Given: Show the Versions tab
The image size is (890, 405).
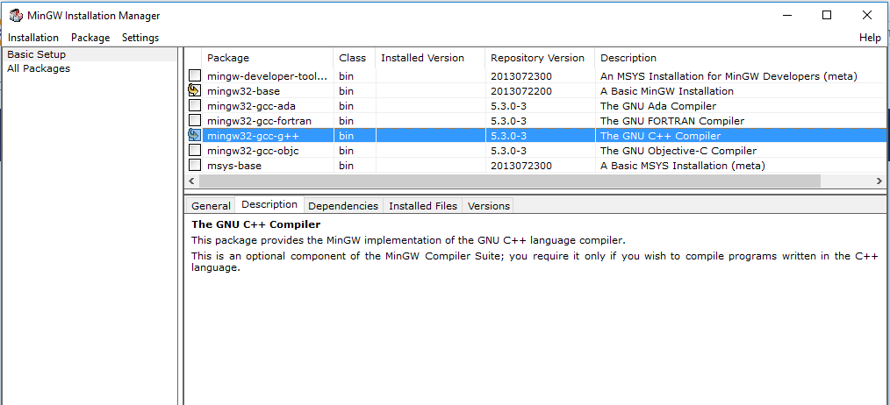Looking at the screenshot, I should point(489,206).
